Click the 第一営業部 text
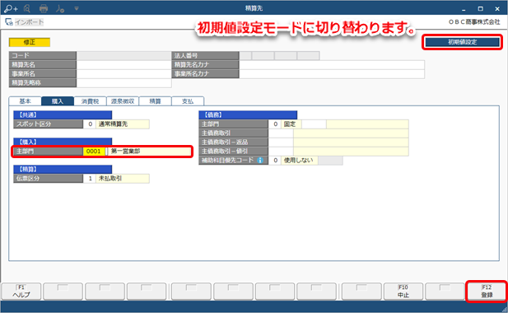The width and height of the screenshot is (508, 313). (126, 152)
